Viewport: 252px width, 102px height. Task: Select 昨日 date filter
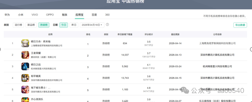(74, 25)
